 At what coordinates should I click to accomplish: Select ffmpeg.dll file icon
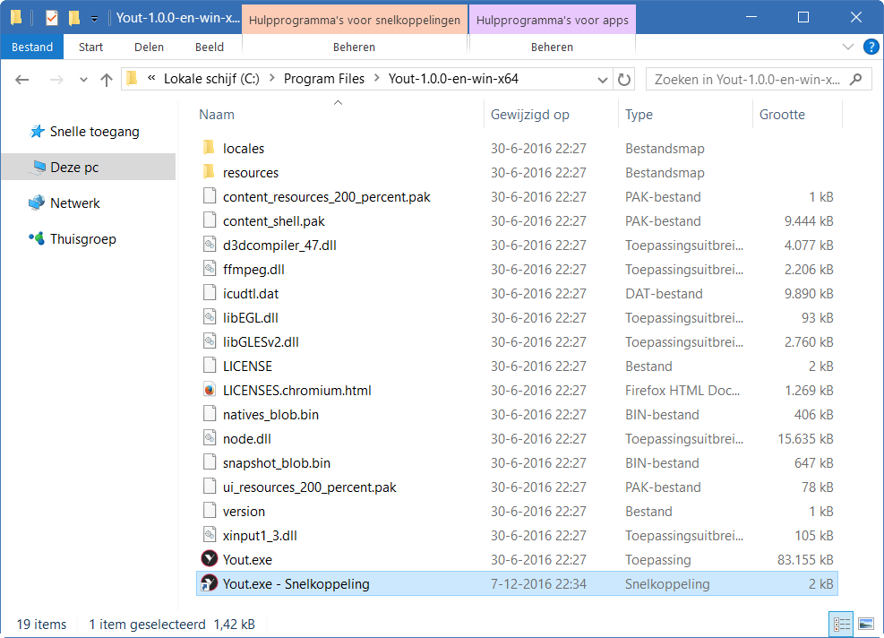tap(210, 269)
